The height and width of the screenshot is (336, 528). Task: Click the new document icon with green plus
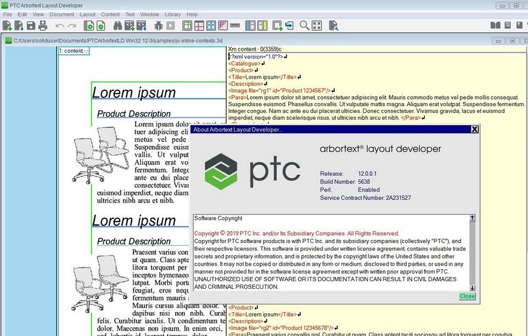7,26
